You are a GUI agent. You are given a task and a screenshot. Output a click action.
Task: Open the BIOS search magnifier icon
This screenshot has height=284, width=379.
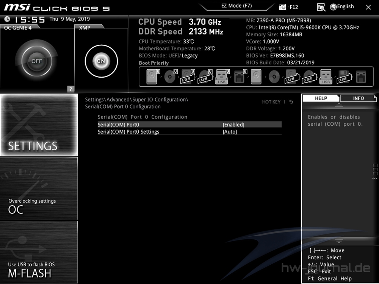tap(321, 7)
